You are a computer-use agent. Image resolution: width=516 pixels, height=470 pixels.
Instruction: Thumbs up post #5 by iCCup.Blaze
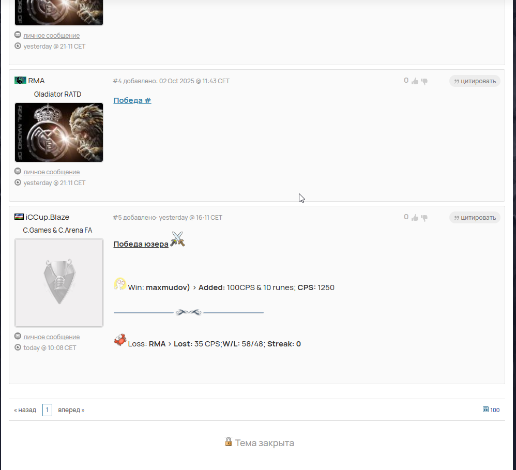[415, 218]
